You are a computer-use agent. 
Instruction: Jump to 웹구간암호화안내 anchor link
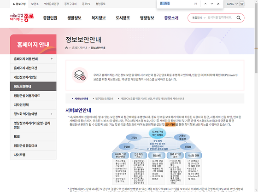[x=104, y=99]
